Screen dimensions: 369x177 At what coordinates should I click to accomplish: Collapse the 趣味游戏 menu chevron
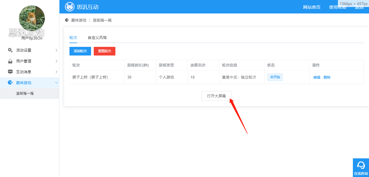(56, 83)
